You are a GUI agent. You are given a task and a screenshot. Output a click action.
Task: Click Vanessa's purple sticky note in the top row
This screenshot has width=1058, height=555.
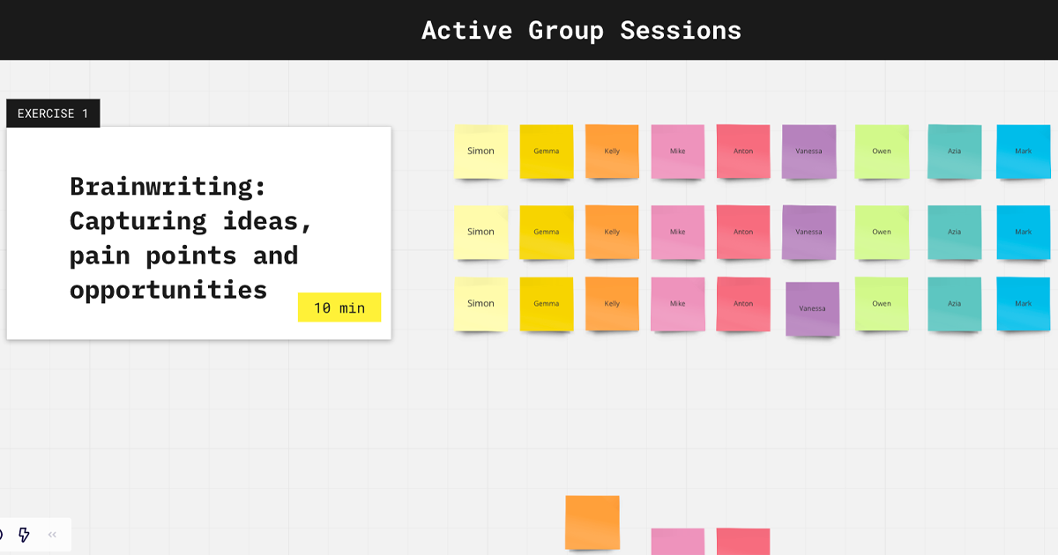click(808, 152)
